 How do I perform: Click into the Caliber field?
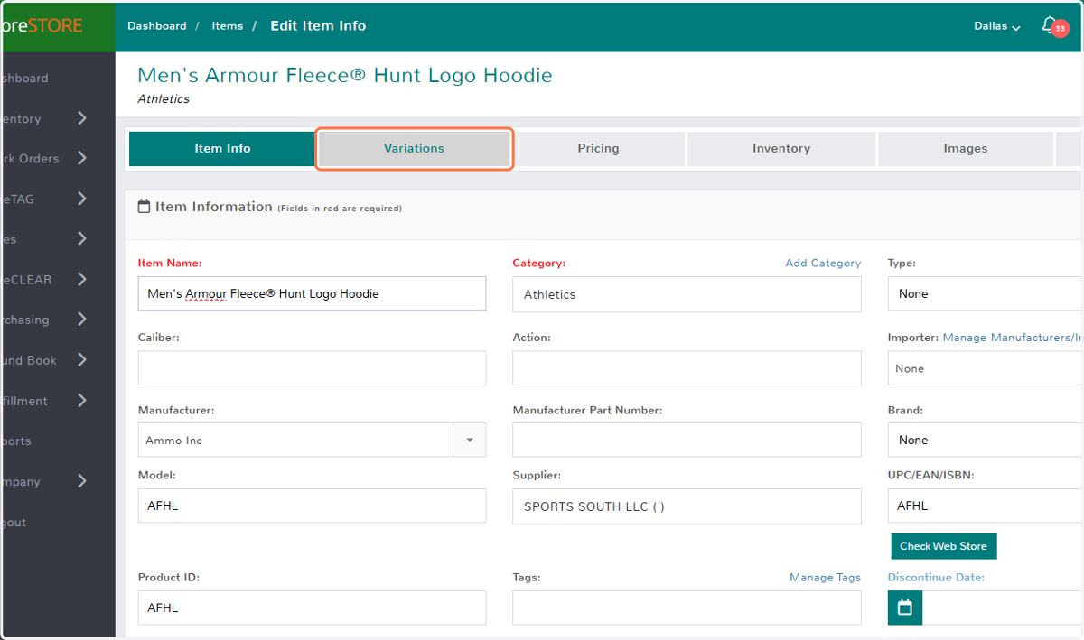click(x=312, y=368)
